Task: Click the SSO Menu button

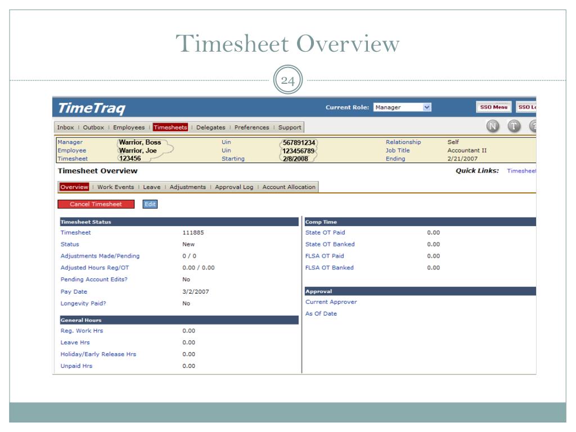Action: [494, 107]
